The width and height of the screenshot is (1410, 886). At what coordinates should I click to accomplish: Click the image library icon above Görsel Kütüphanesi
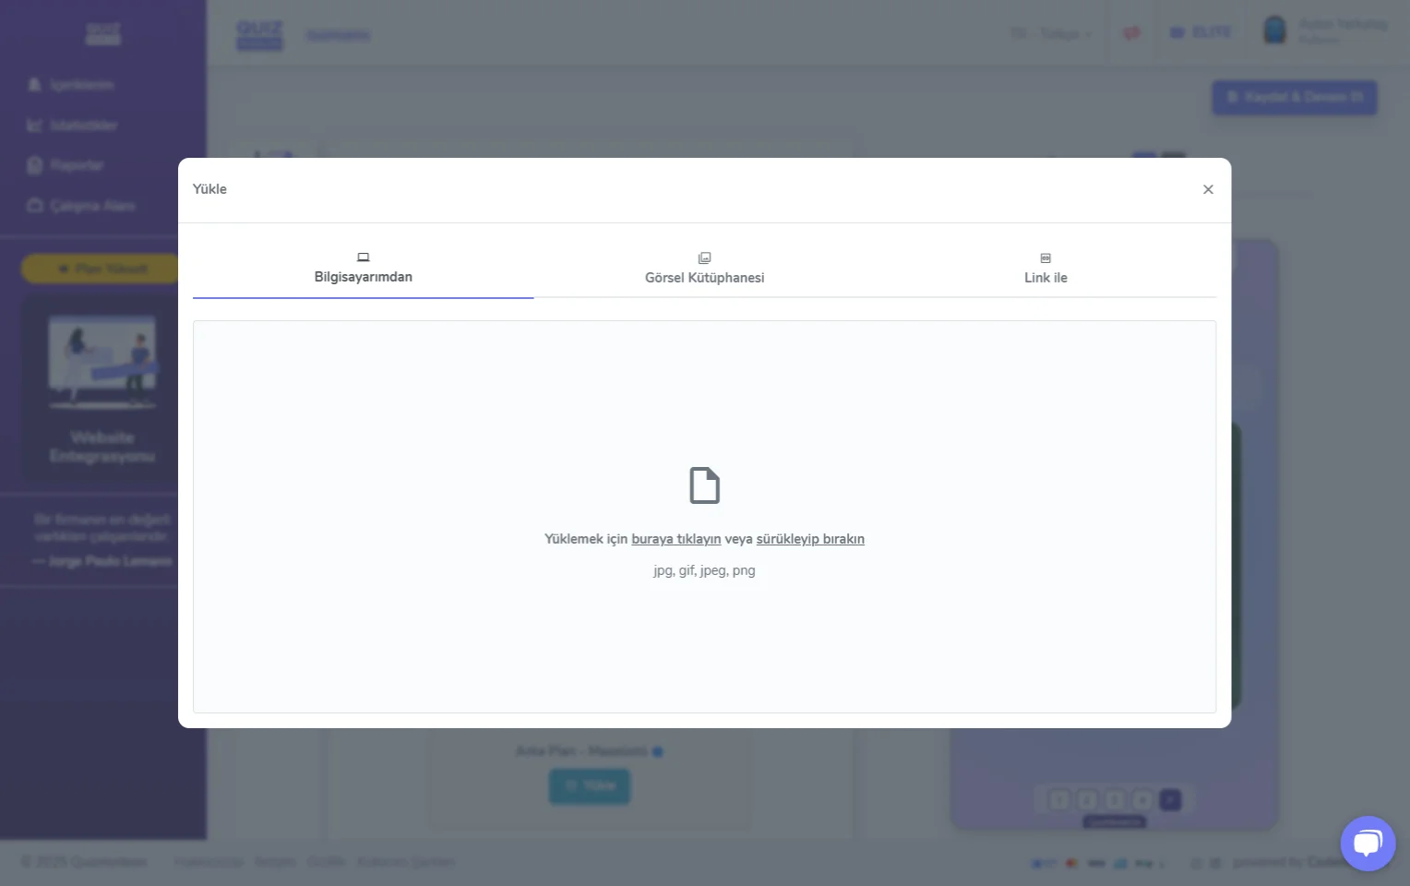704,258
